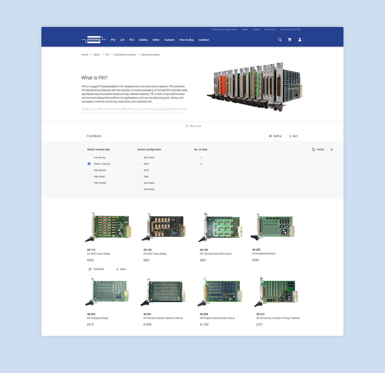Open the 40-220 product image
The image size is (385, 373).
(273, 227)
